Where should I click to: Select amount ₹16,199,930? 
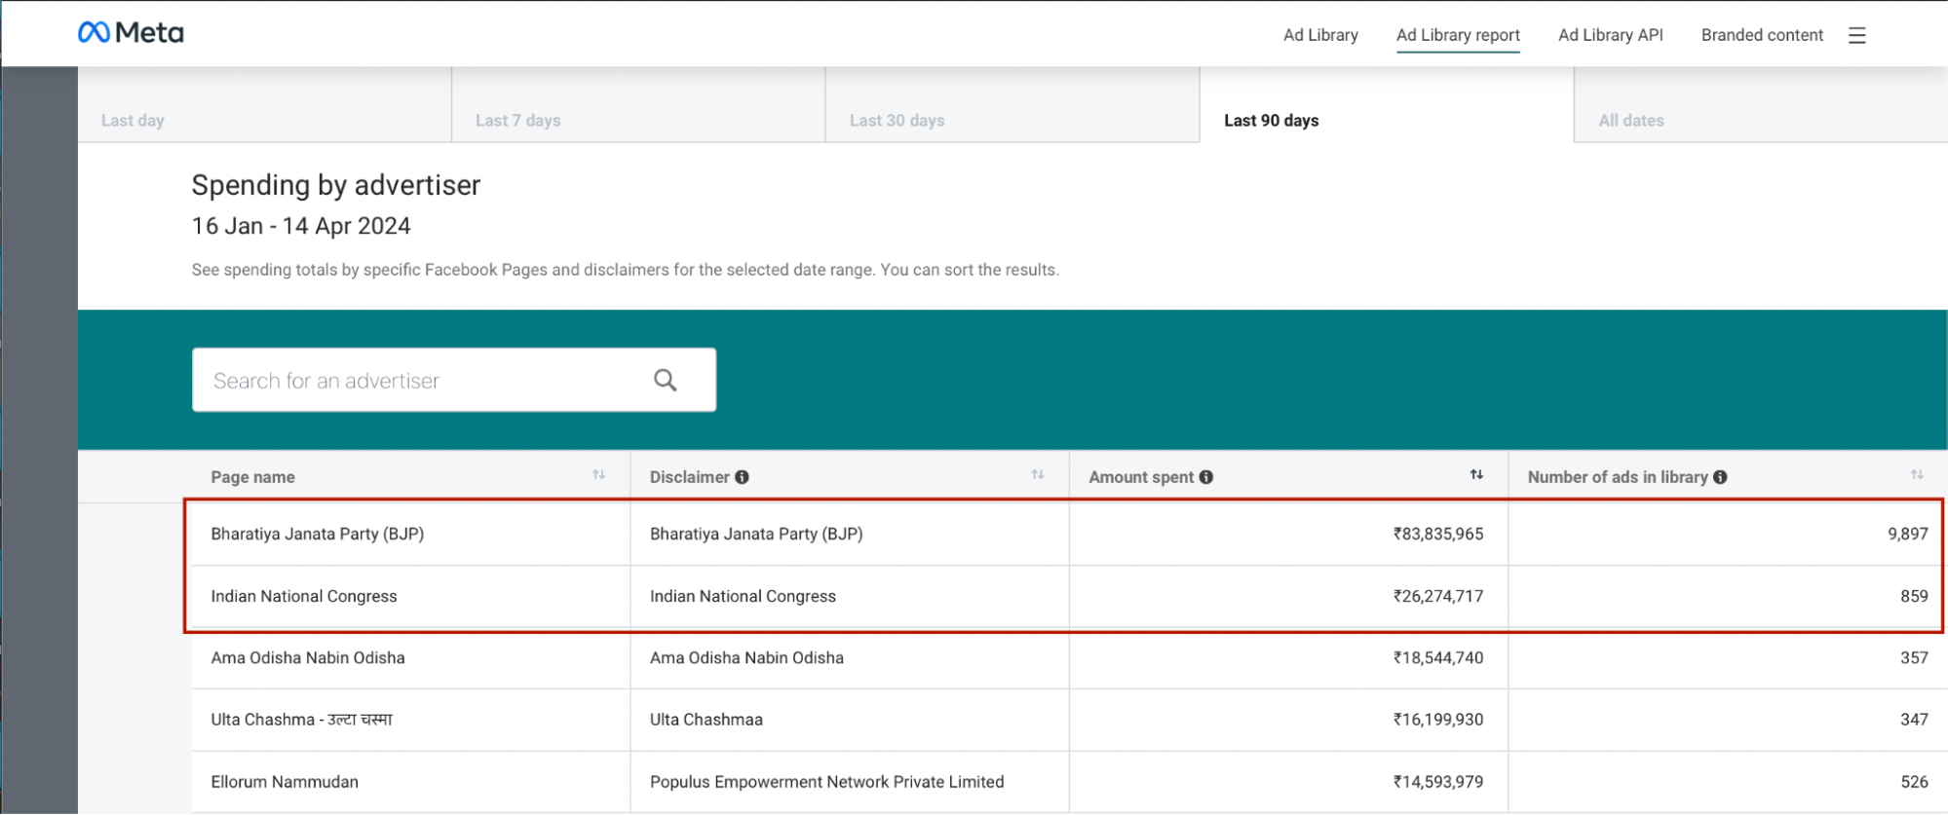tap(1438, 720)
